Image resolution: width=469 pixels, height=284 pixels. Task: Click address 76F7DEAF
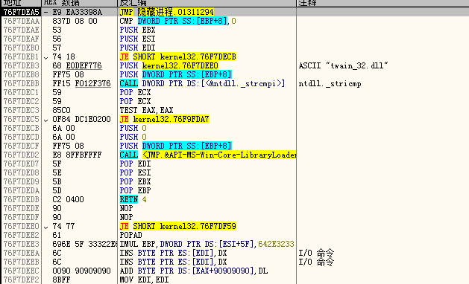pos(21,39)
